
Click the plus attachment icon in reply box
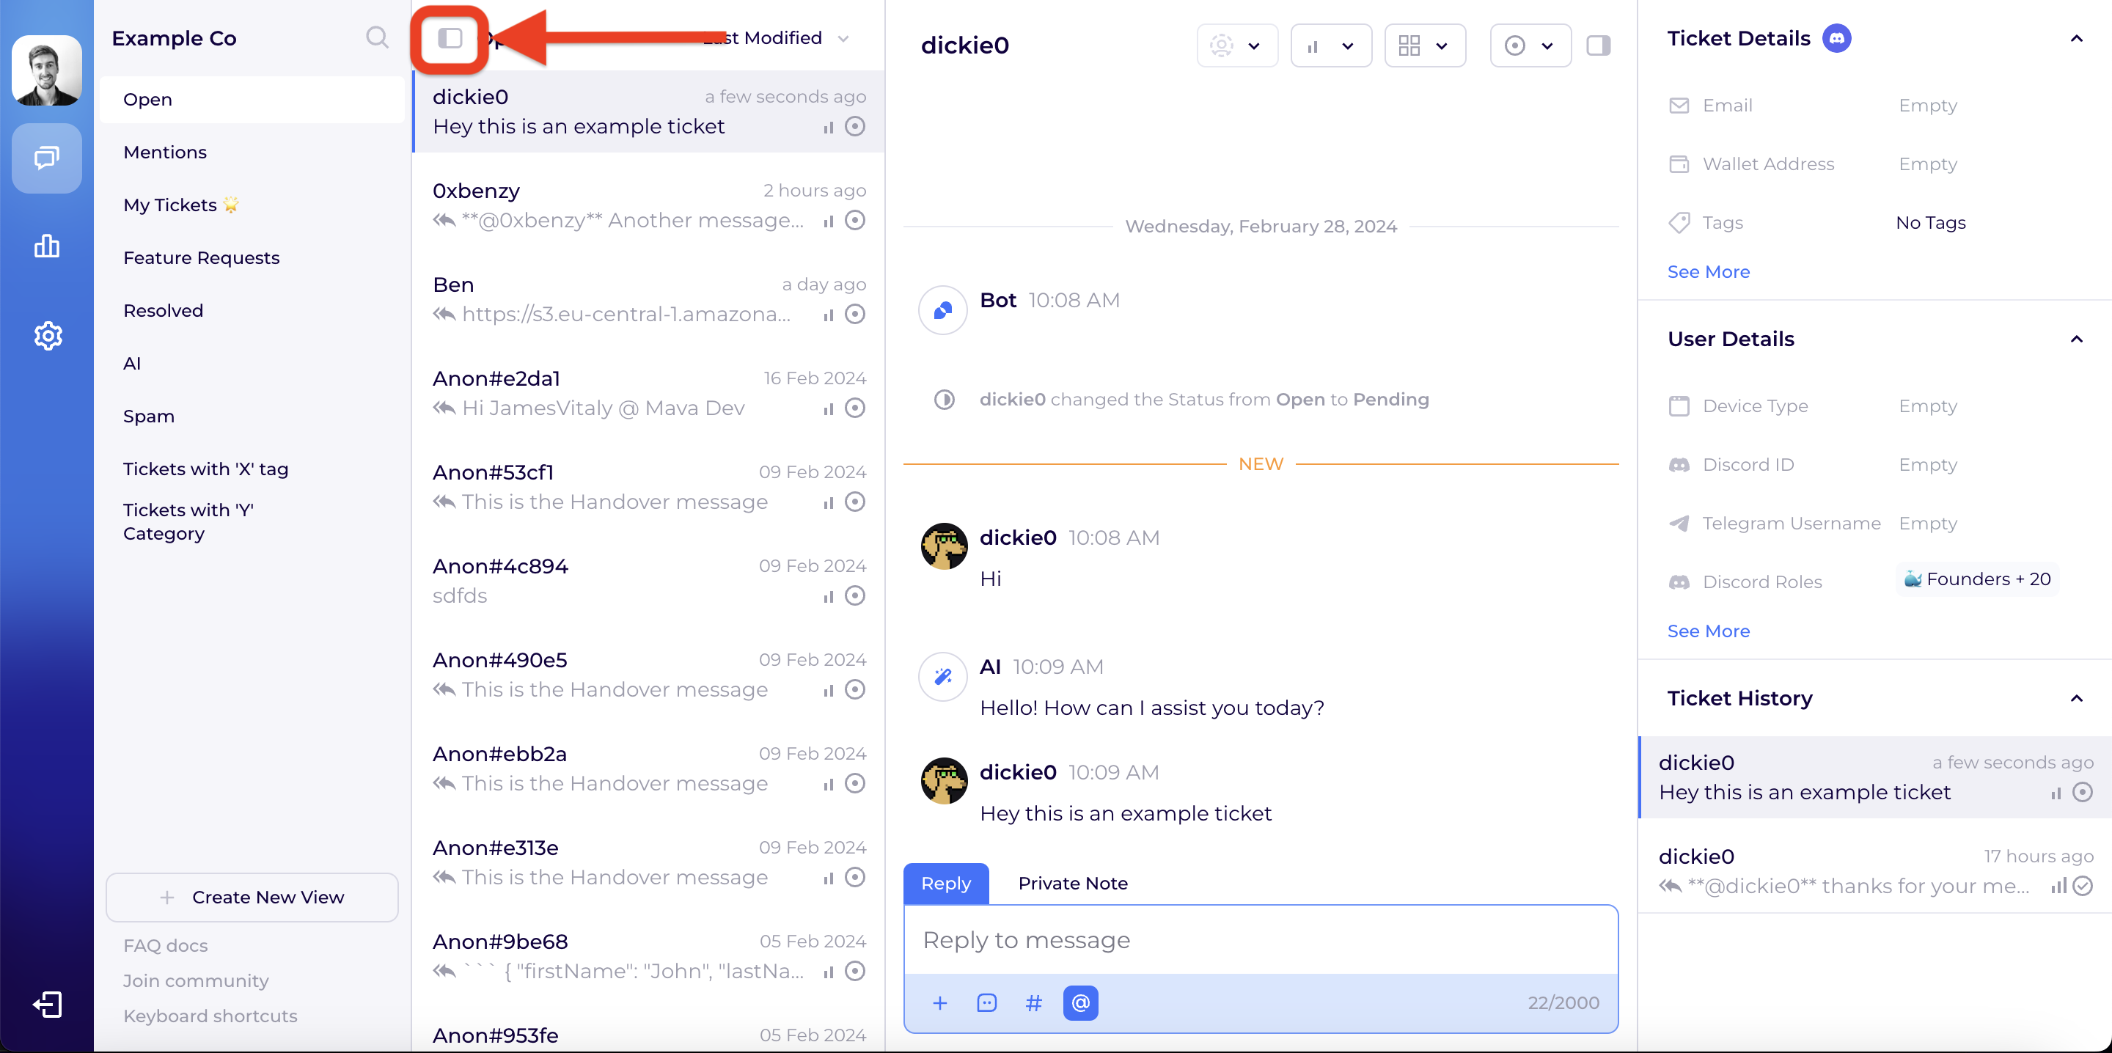[939, 1002]
